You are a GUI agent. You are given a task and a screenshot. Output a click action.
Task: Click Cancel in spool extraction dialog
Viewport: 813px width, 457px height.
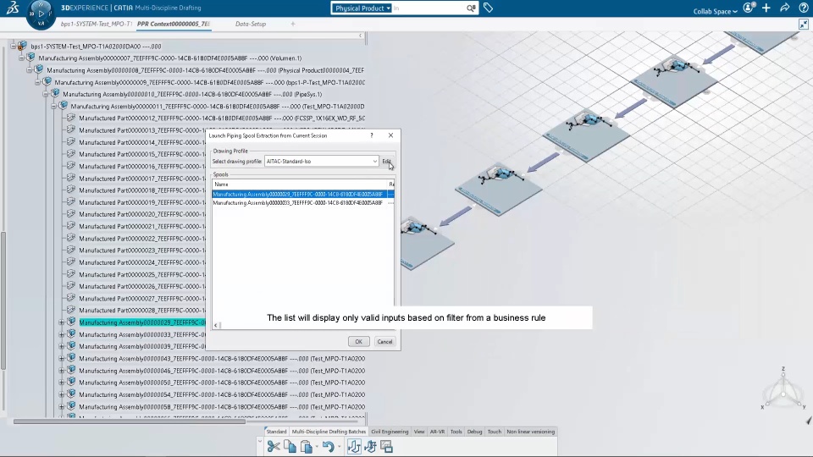384,341
